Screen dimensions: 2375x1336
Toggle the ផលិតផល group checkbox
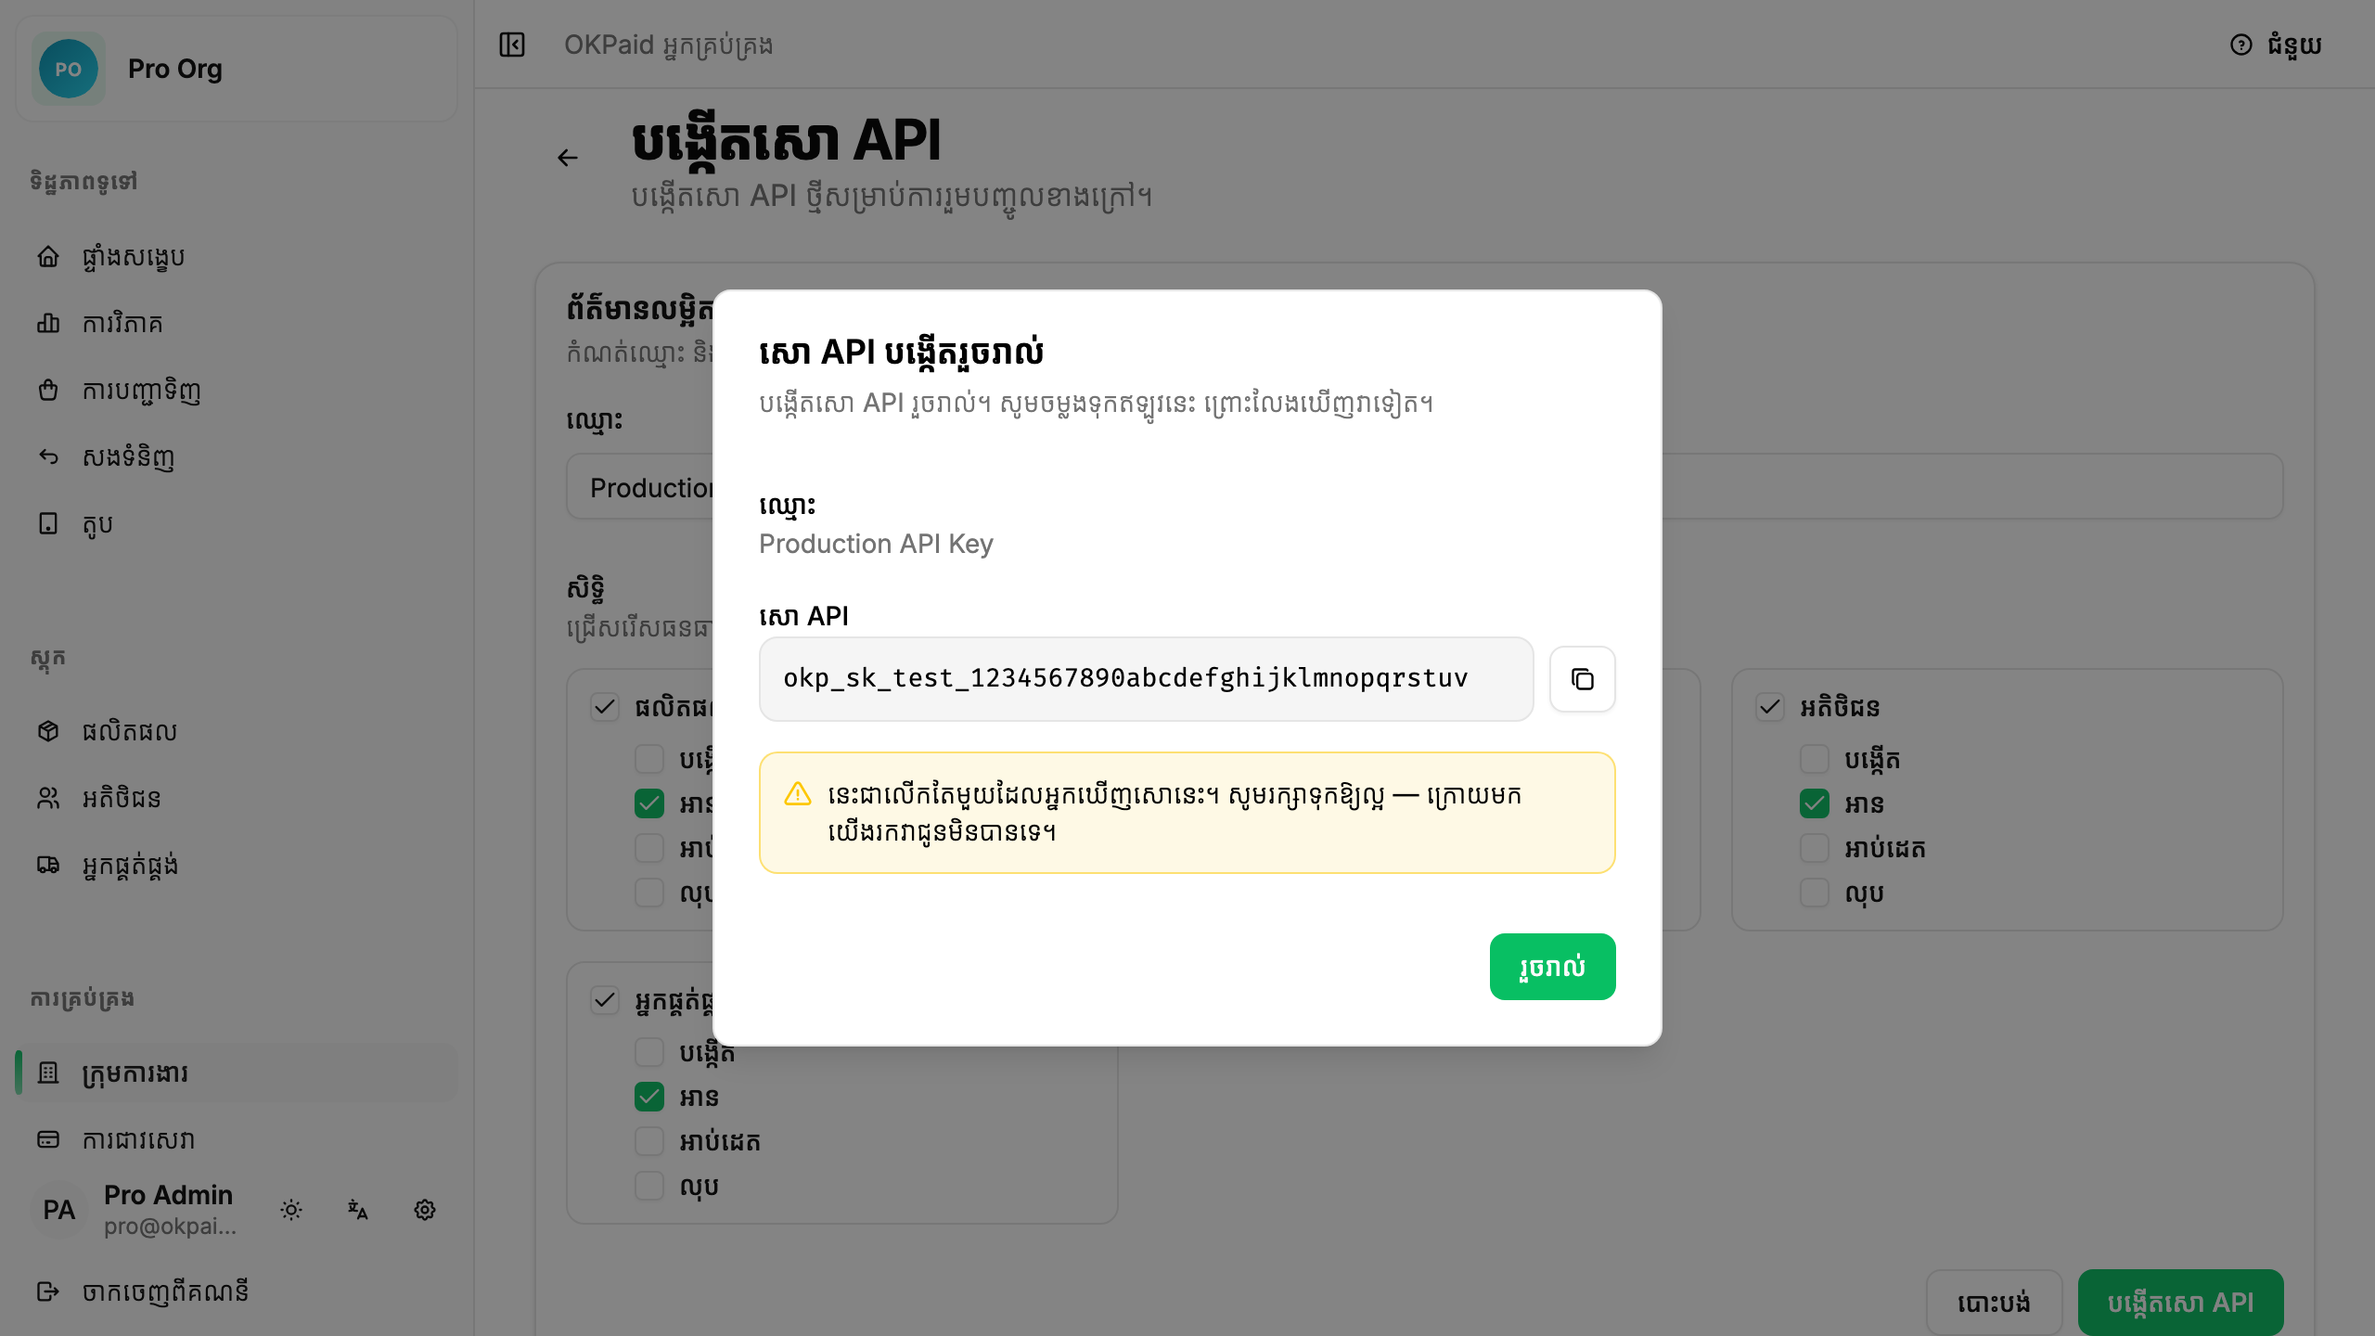click(x=605, y=707)
